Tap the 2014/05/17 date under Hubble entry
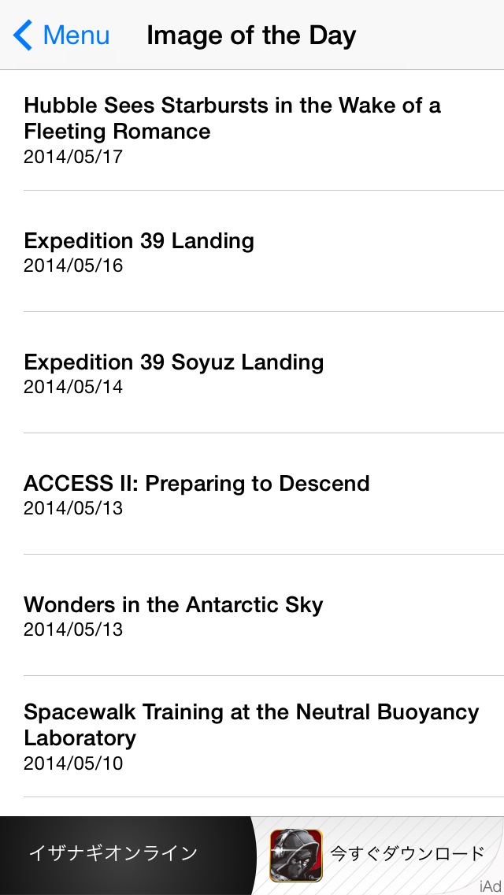Image resolution: width=504 pixels, height=895 pixels. (73, 157)
